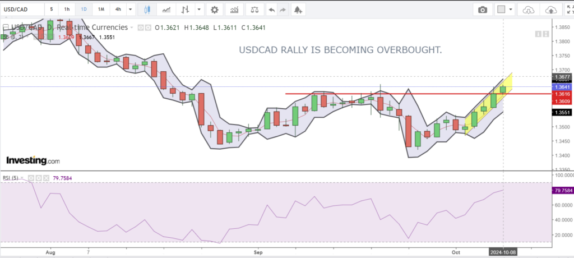
Task: Select the candlestick chart style icon
Action: [147, 10]
